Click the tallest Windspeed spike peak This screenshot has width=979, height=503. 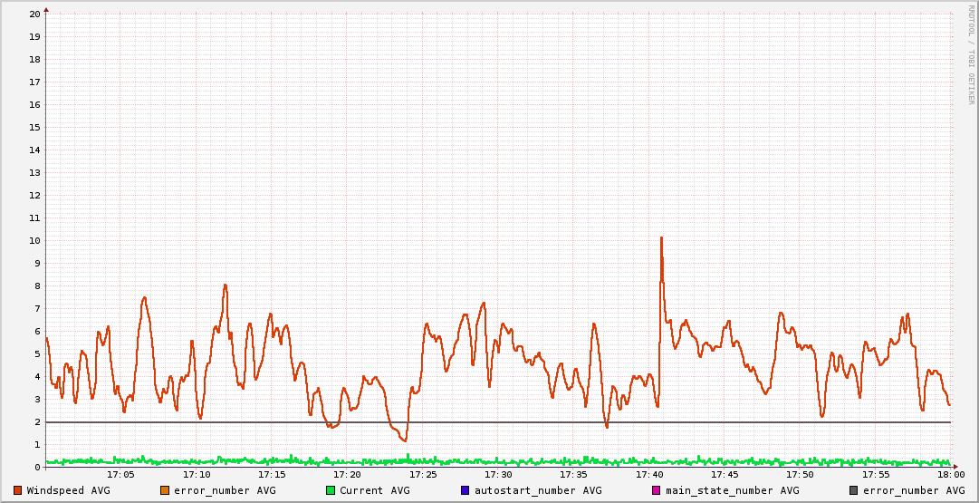tap(661, 238)
